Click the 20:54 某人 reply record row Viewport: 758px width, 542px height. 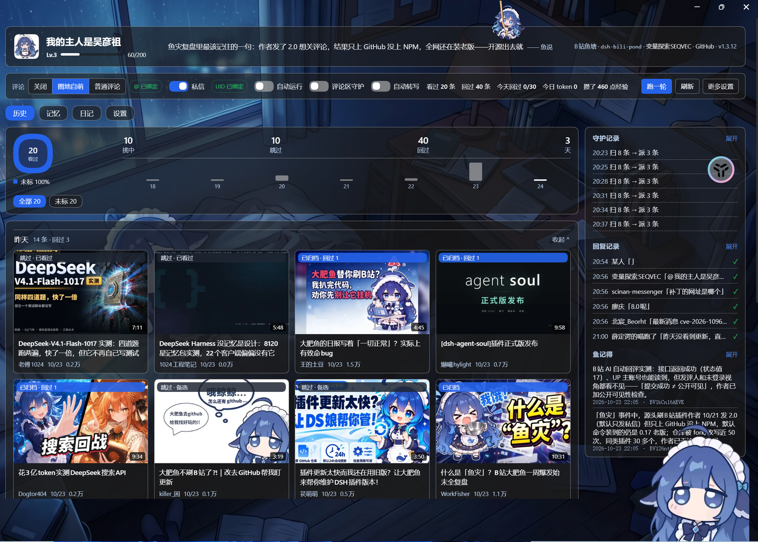(665, 261)
